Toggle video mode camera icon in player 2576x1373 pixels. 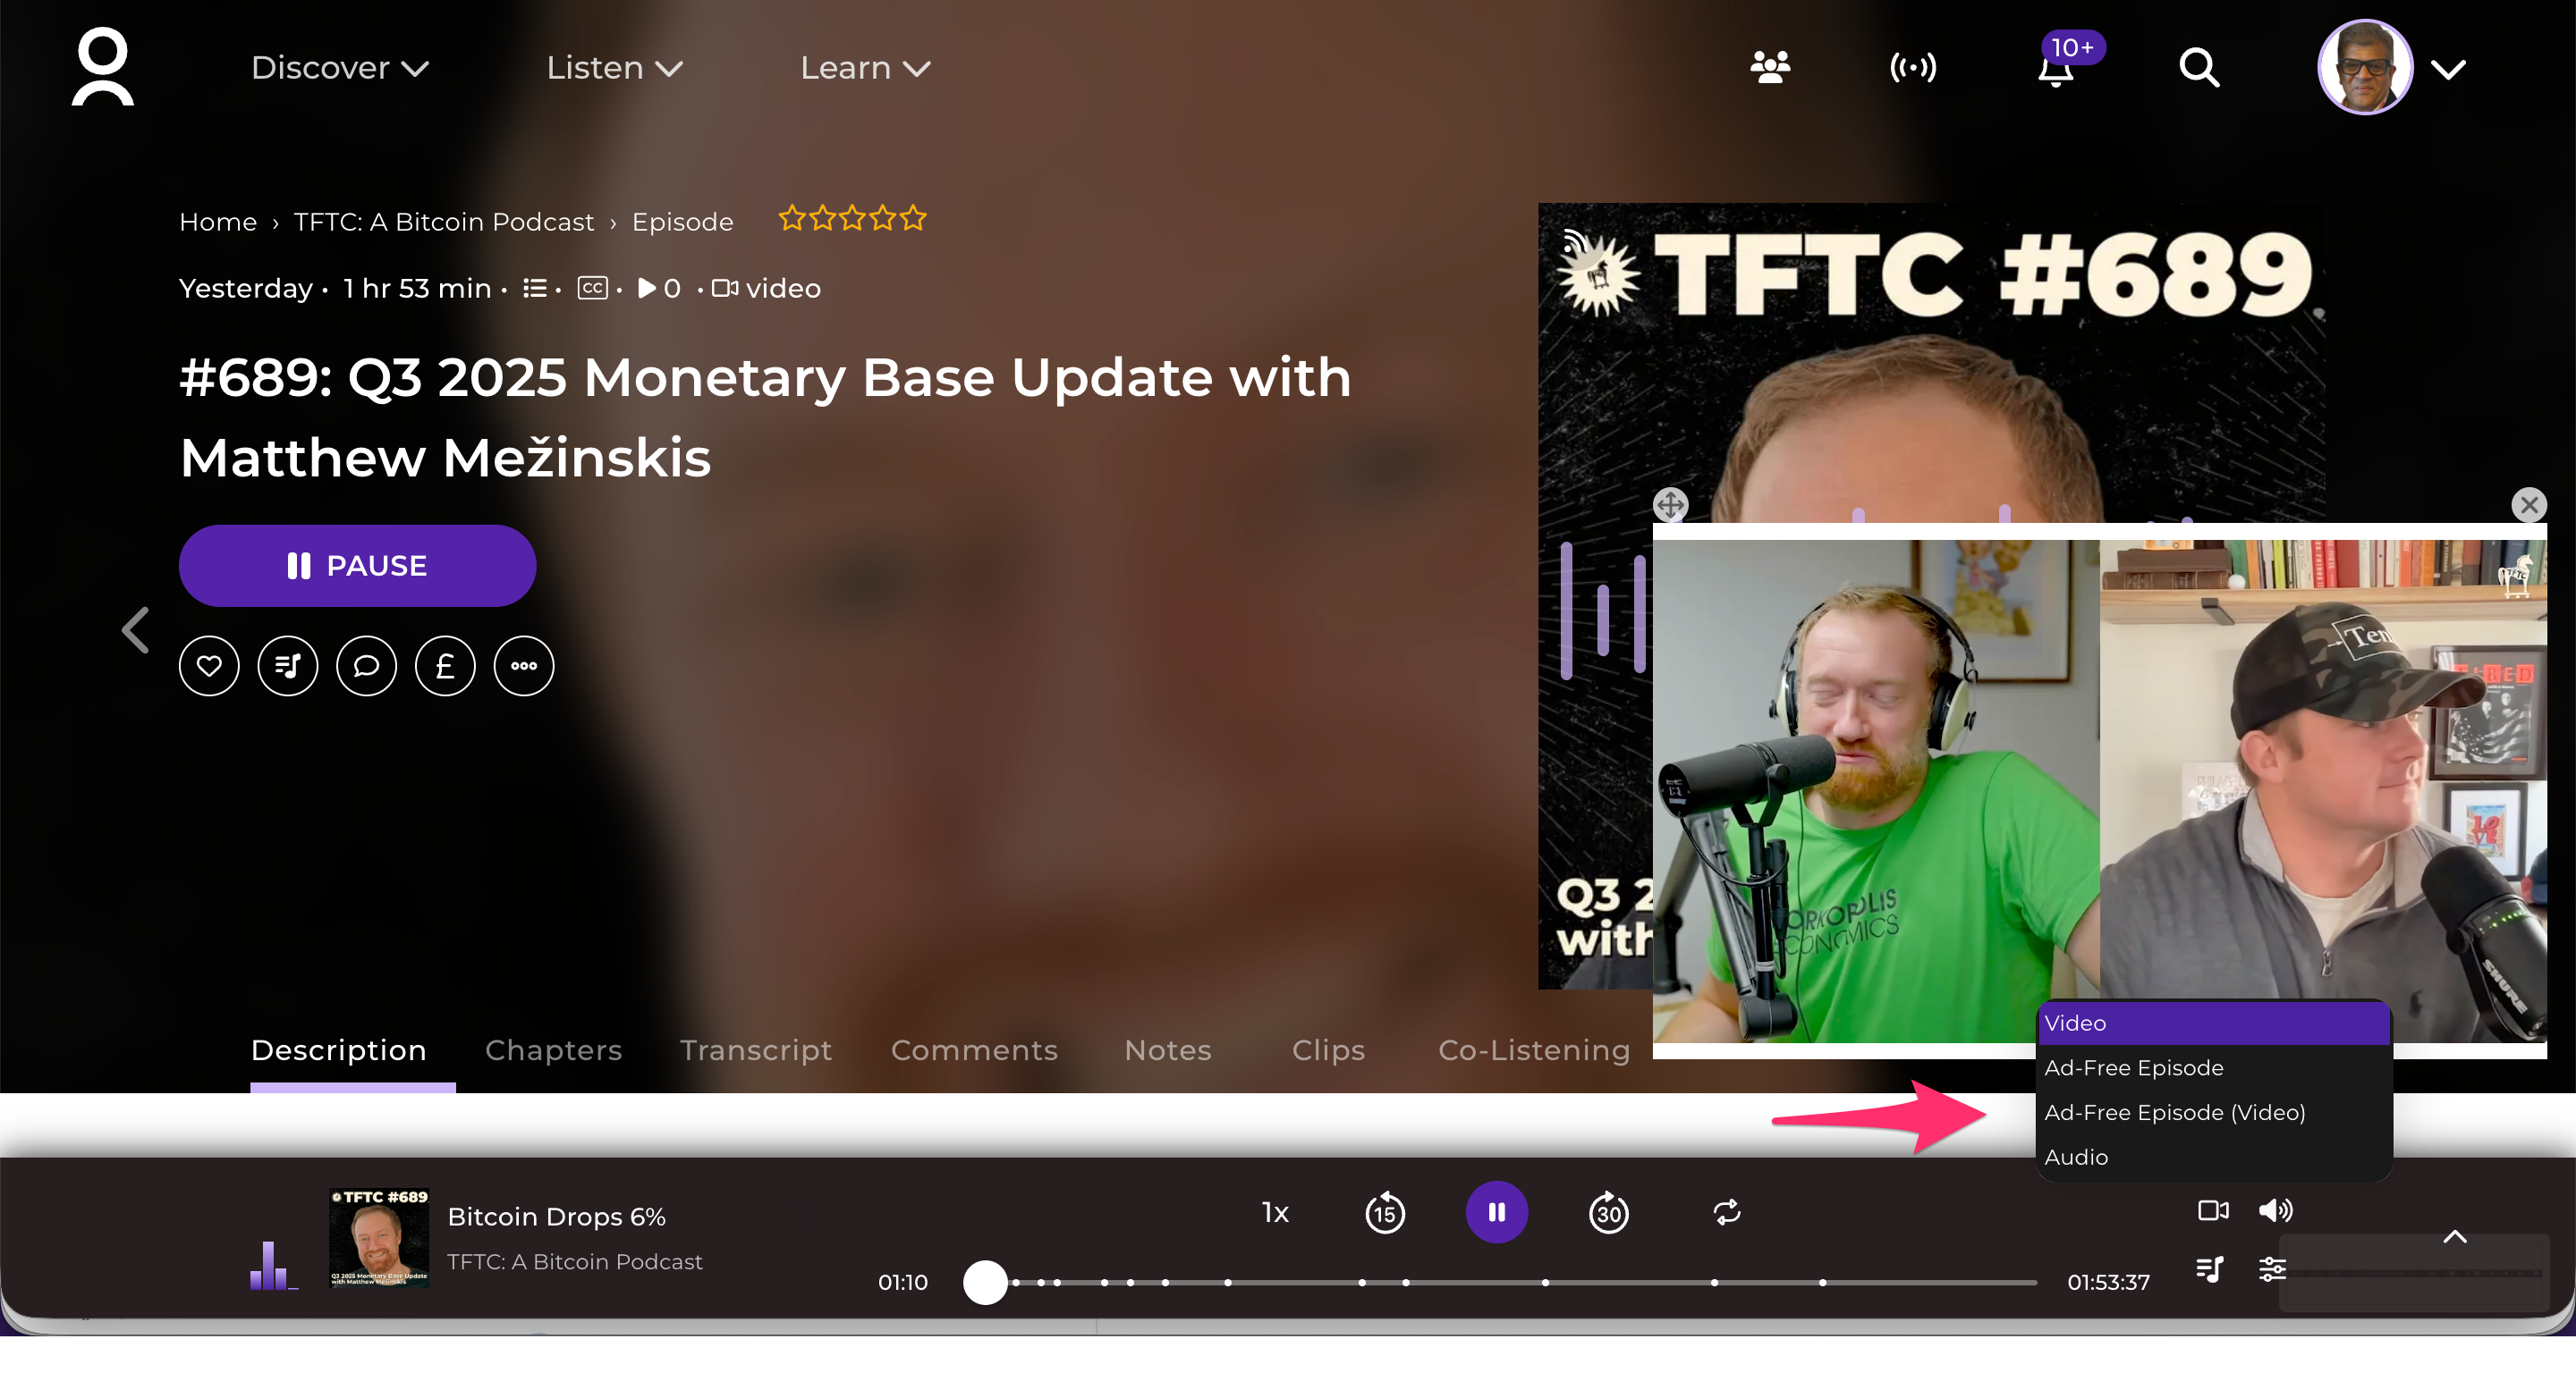(2212, 1210)
